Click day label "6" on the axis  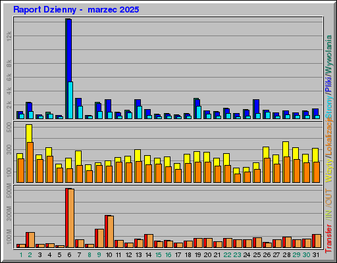point(69,255)
